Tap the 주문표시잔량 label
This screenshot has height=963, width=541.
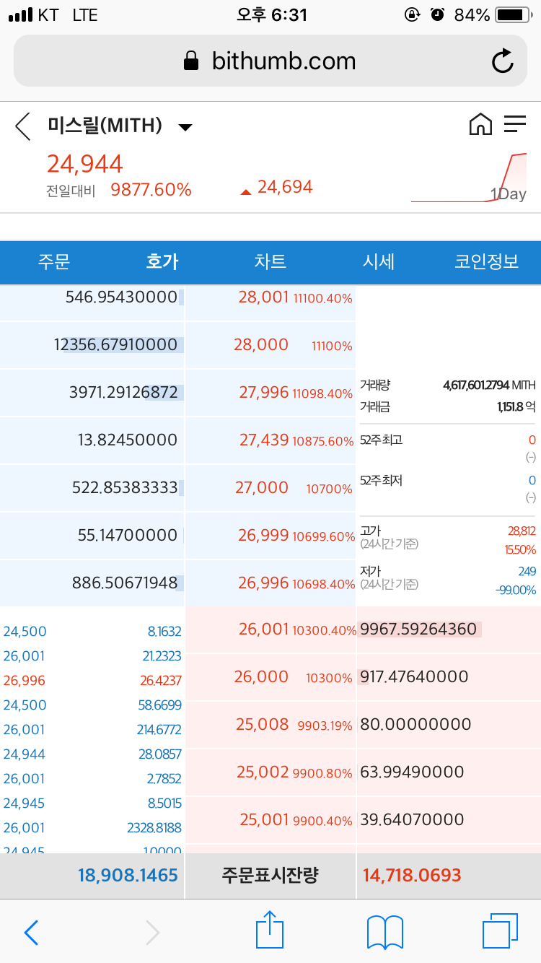pyautogui.click(x=270, y=876)
